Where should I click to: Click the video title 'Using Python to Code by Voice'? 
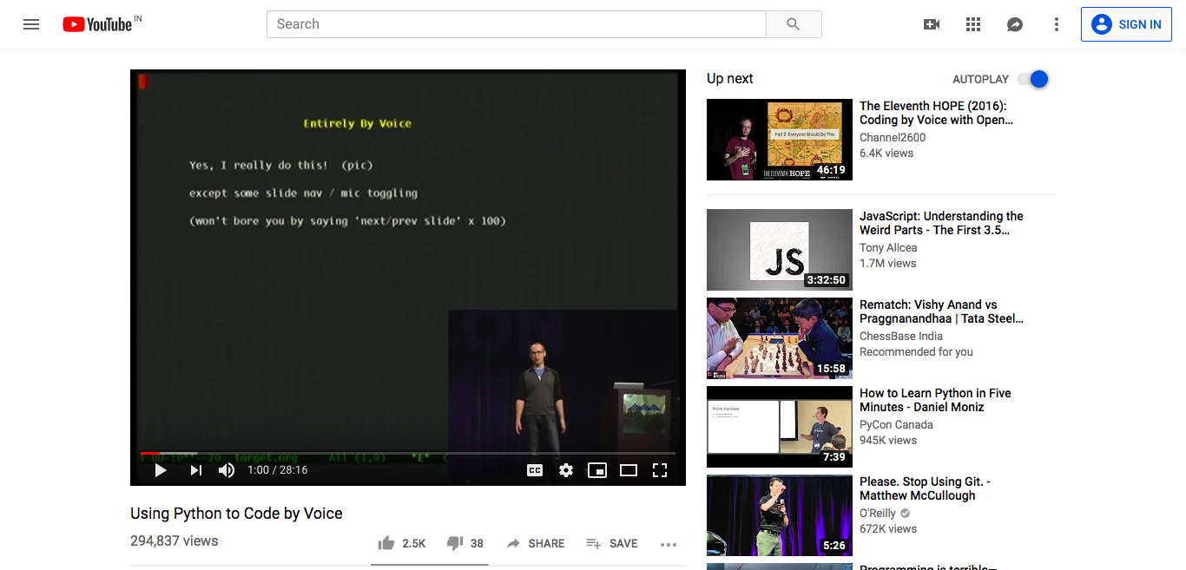click(236, 514)
